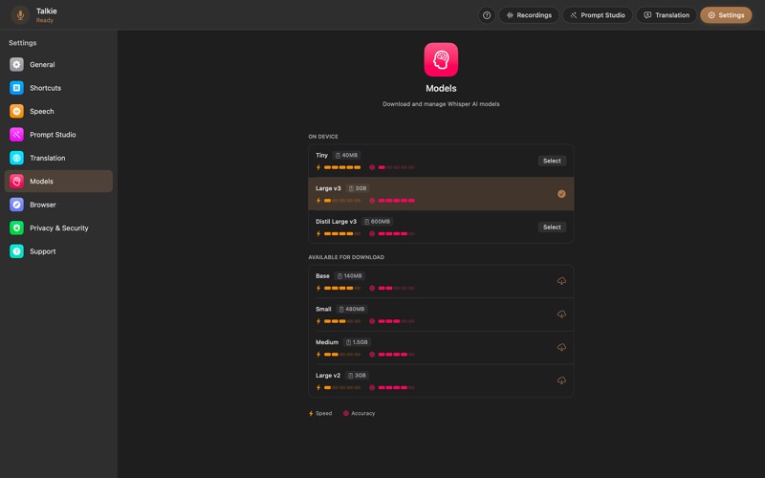Viewport: 765px width, 478px height.
Task: Click the Large v2 3GB size badge
Action: coord(357,376)
